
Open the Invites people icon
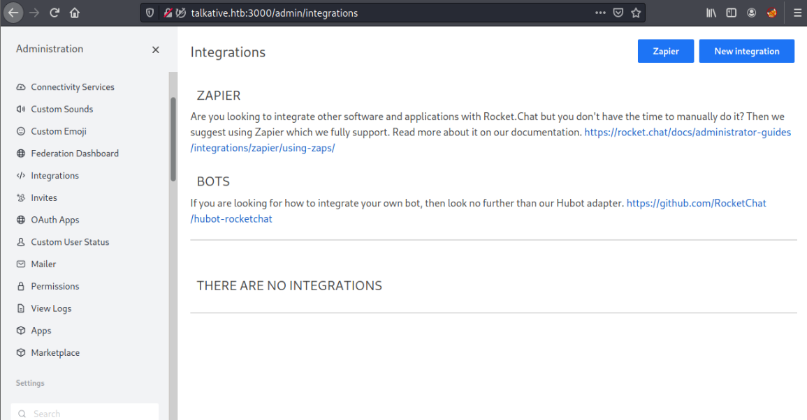(21, 198)
